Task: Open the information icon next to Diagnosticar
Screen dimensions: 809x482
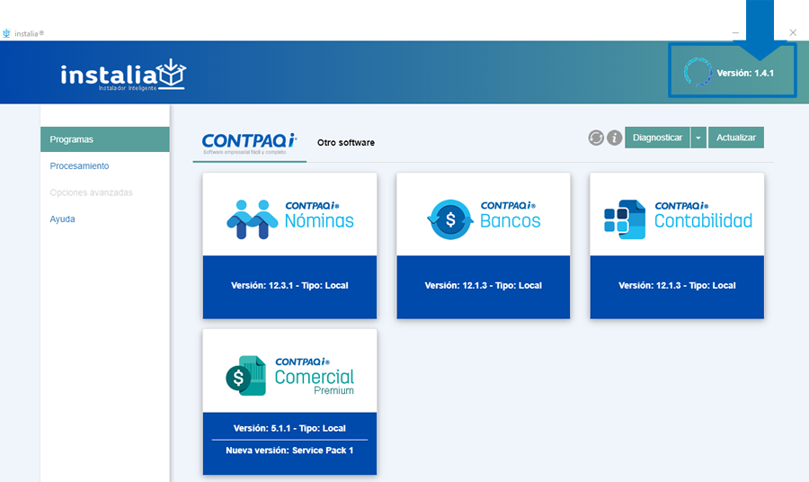Action: 614,138
